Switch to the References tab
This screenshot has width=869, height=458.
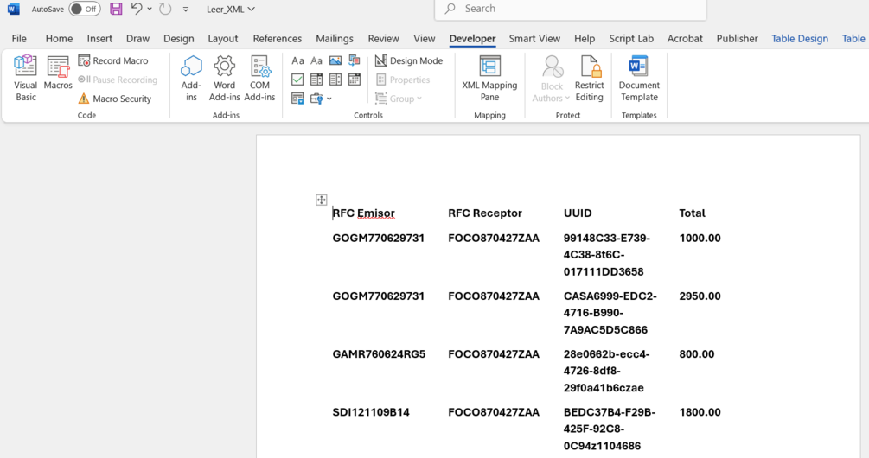coord(277,39)
